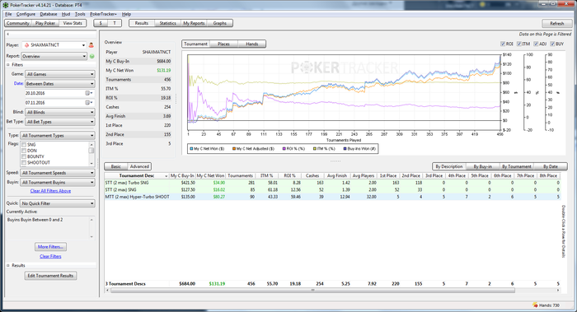The width and height of the screenshot is (577, 312).
Task: Open the Database menu
Action: coord(48,14)
